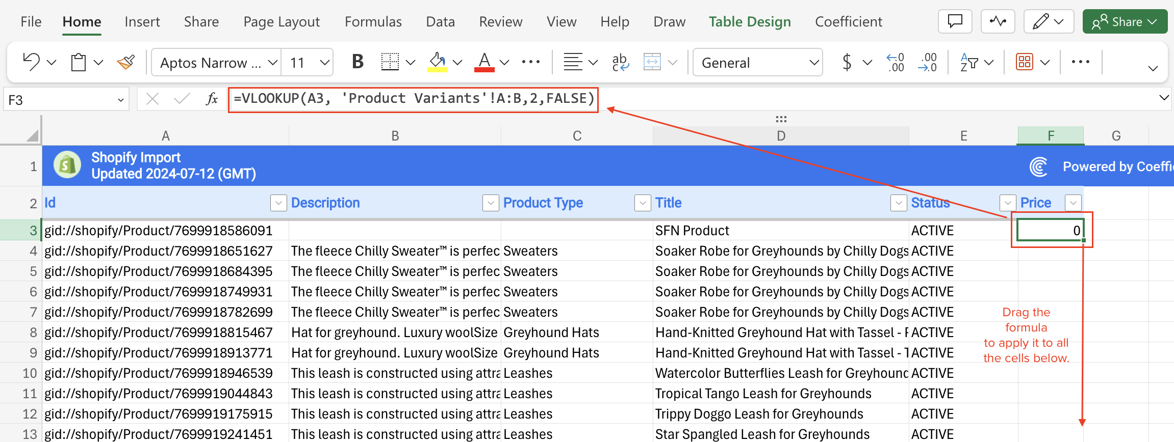The image size is (1174, 442).
Task: Click the Merge cells icon
Action: 652,62
